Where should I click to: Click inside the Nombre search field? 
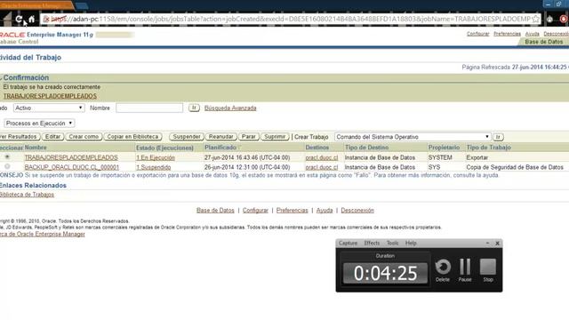(x=149, y=108)
